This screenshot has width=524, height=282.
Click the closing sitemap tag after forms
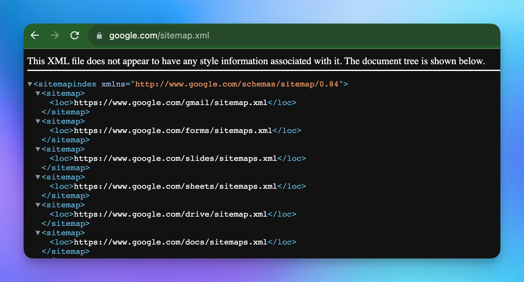[x=66, y=140]
